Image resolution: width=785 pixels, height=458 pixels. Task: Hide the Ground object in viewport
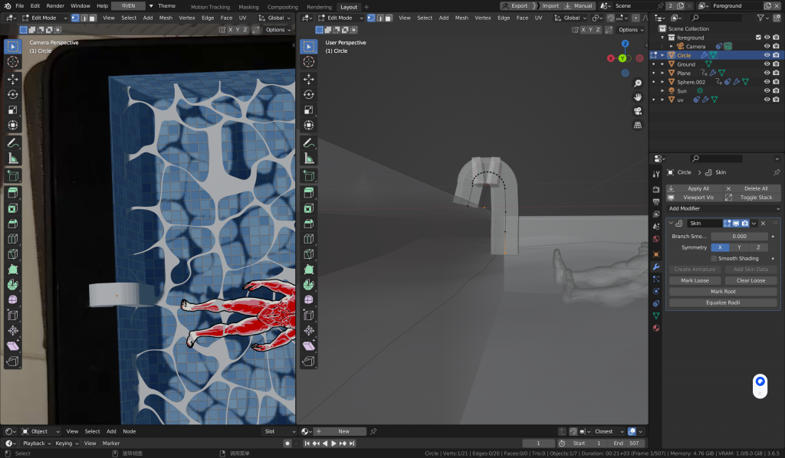(767, 64)
